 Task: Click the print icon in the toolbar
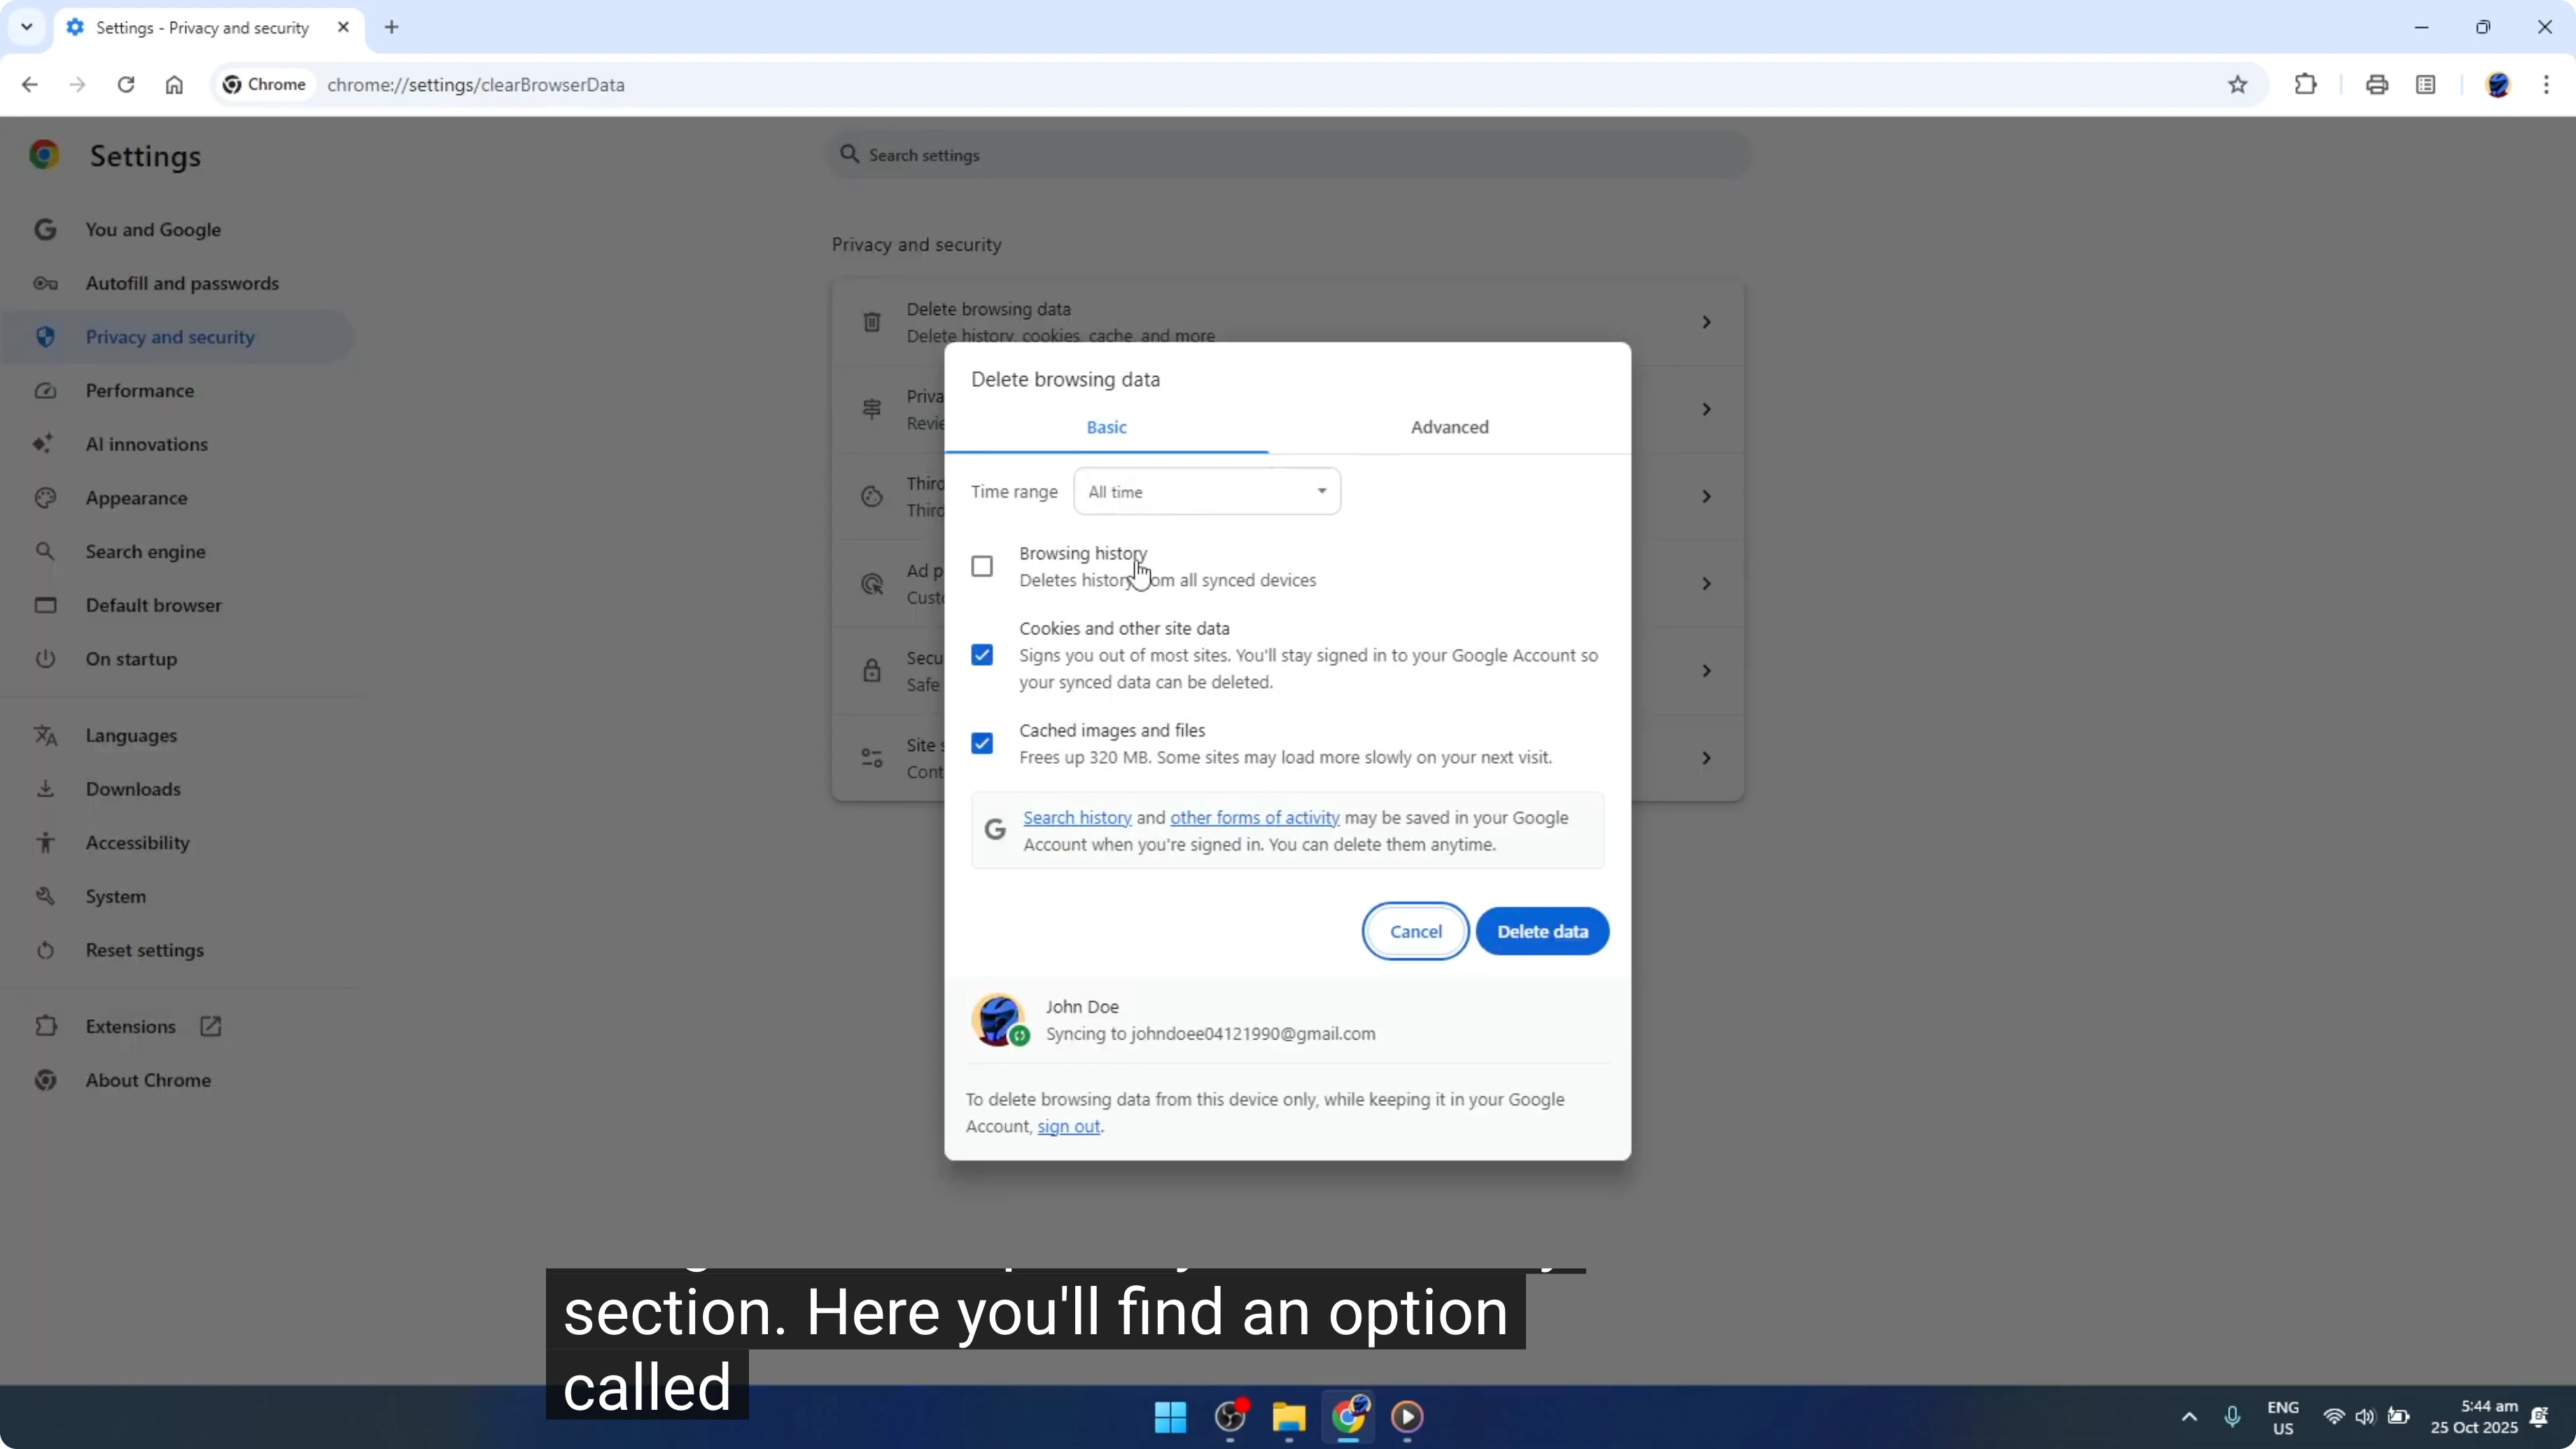tap(2377, 85)
